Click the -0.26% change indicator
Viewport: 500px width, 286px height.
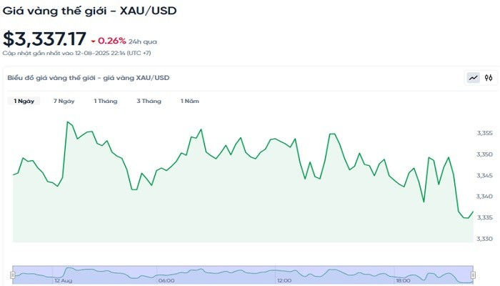pyautogui.click(x=112, y=41)
